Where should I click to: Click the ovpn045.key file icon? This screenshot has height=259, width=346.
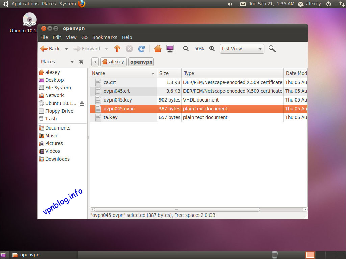(x=98, y=100)
